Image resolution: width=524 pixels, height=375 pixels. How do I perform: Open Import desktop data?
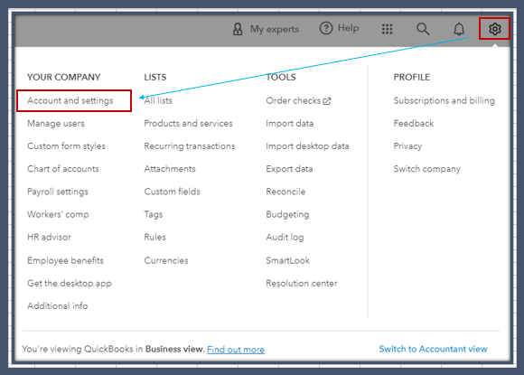pos(307,146)
